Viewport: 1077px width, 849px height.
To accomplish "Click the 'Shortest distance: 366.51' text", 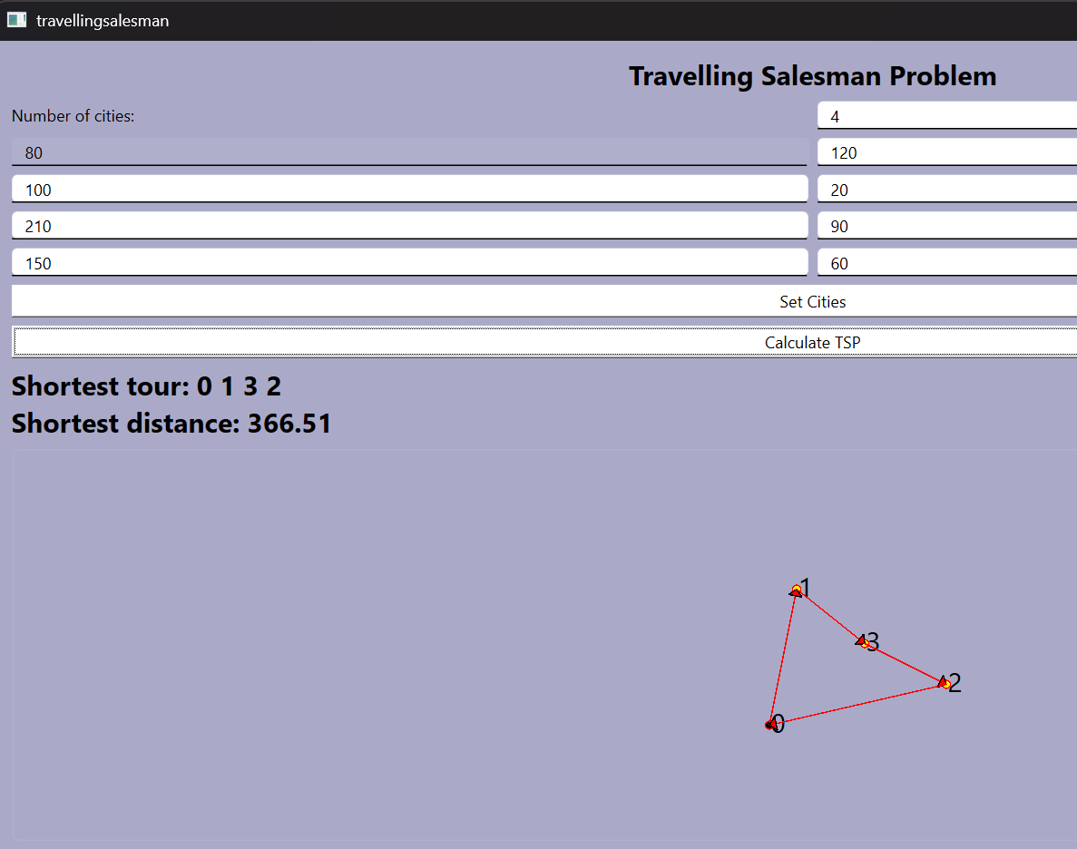I will (x=171, y=423).
